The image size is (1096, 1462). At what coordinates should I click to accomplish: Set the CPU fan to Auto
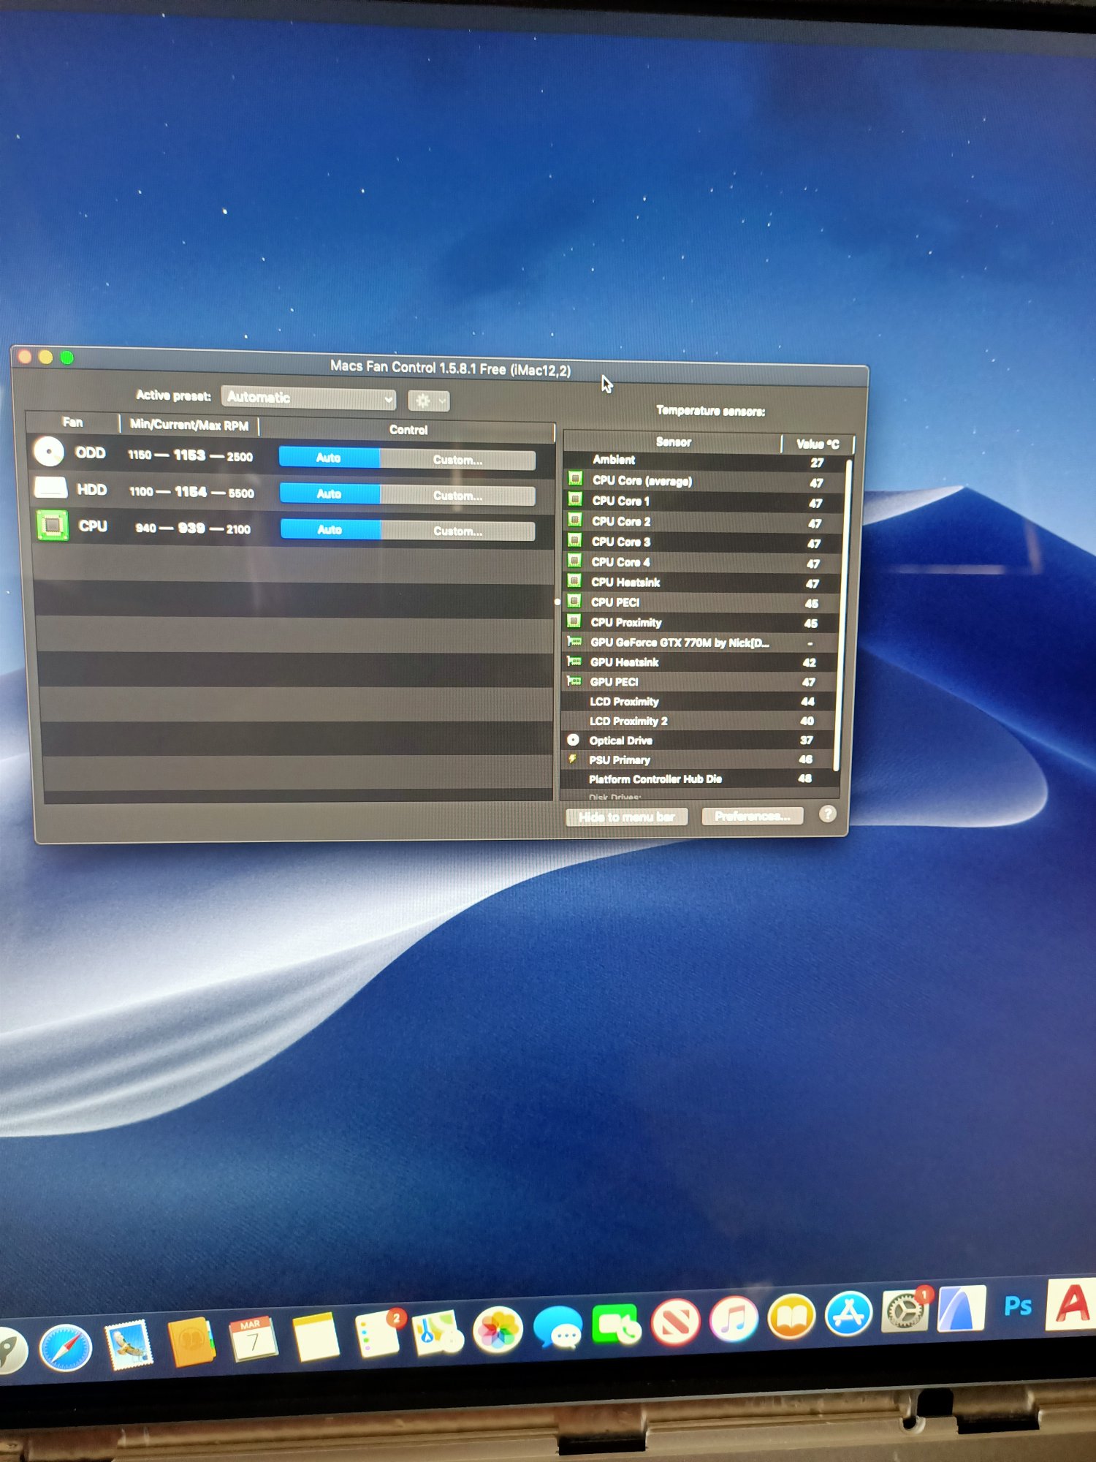[331, 529]
